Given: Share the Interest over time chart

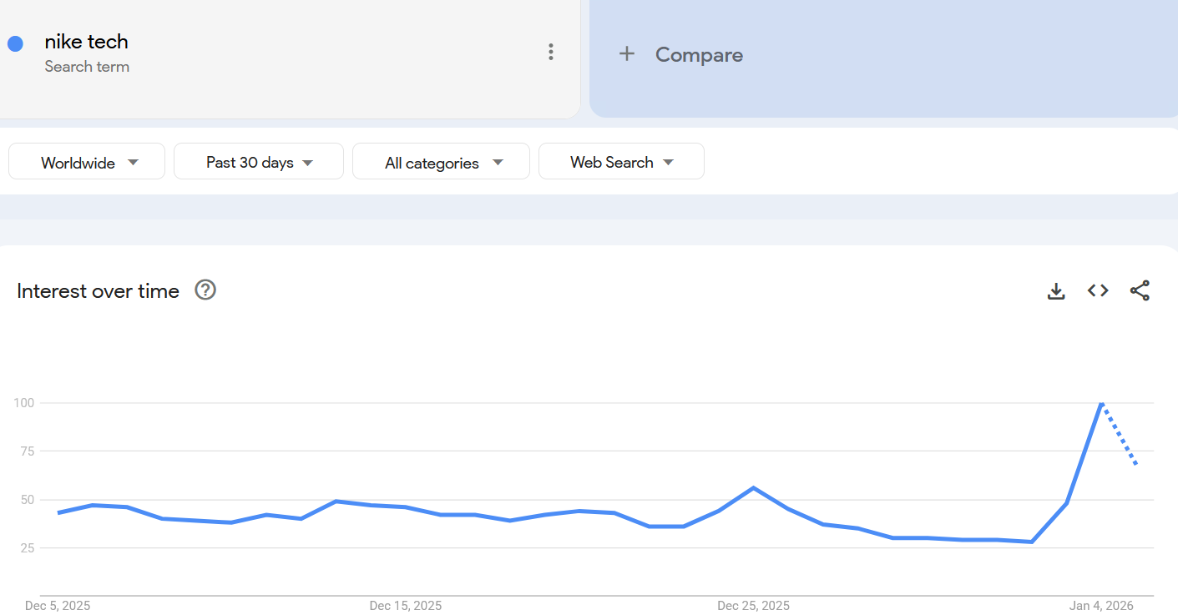Looking at the screenshot, I should tap(1140, 290).
